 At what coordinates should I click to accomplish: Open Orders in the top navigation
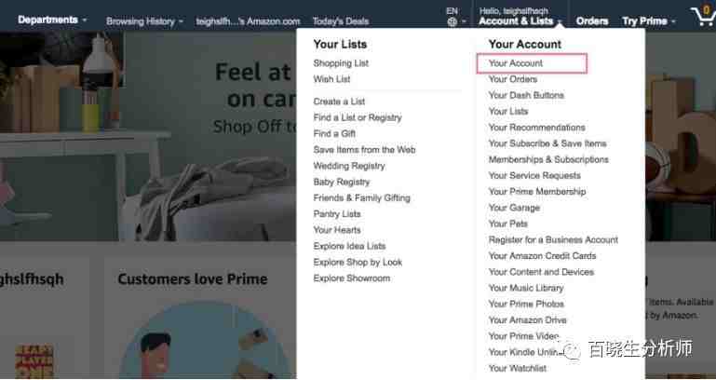(x=592, y=21)
